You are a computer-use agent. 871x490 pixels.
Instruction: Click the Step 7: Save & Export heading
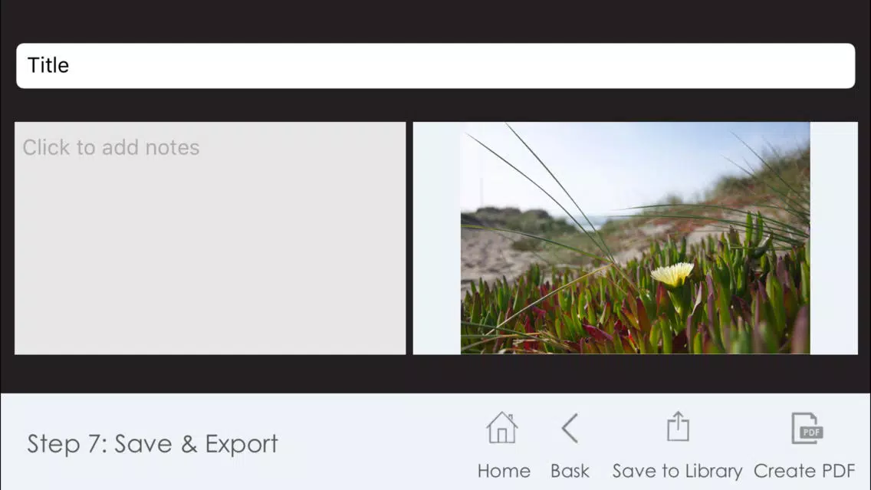click(x=153, y=443)
